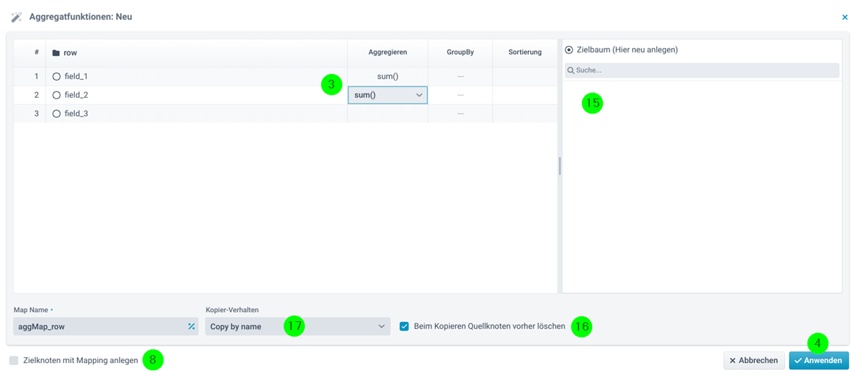Click the Map Name input field
The image size is (855, 376).
[107, 326]
